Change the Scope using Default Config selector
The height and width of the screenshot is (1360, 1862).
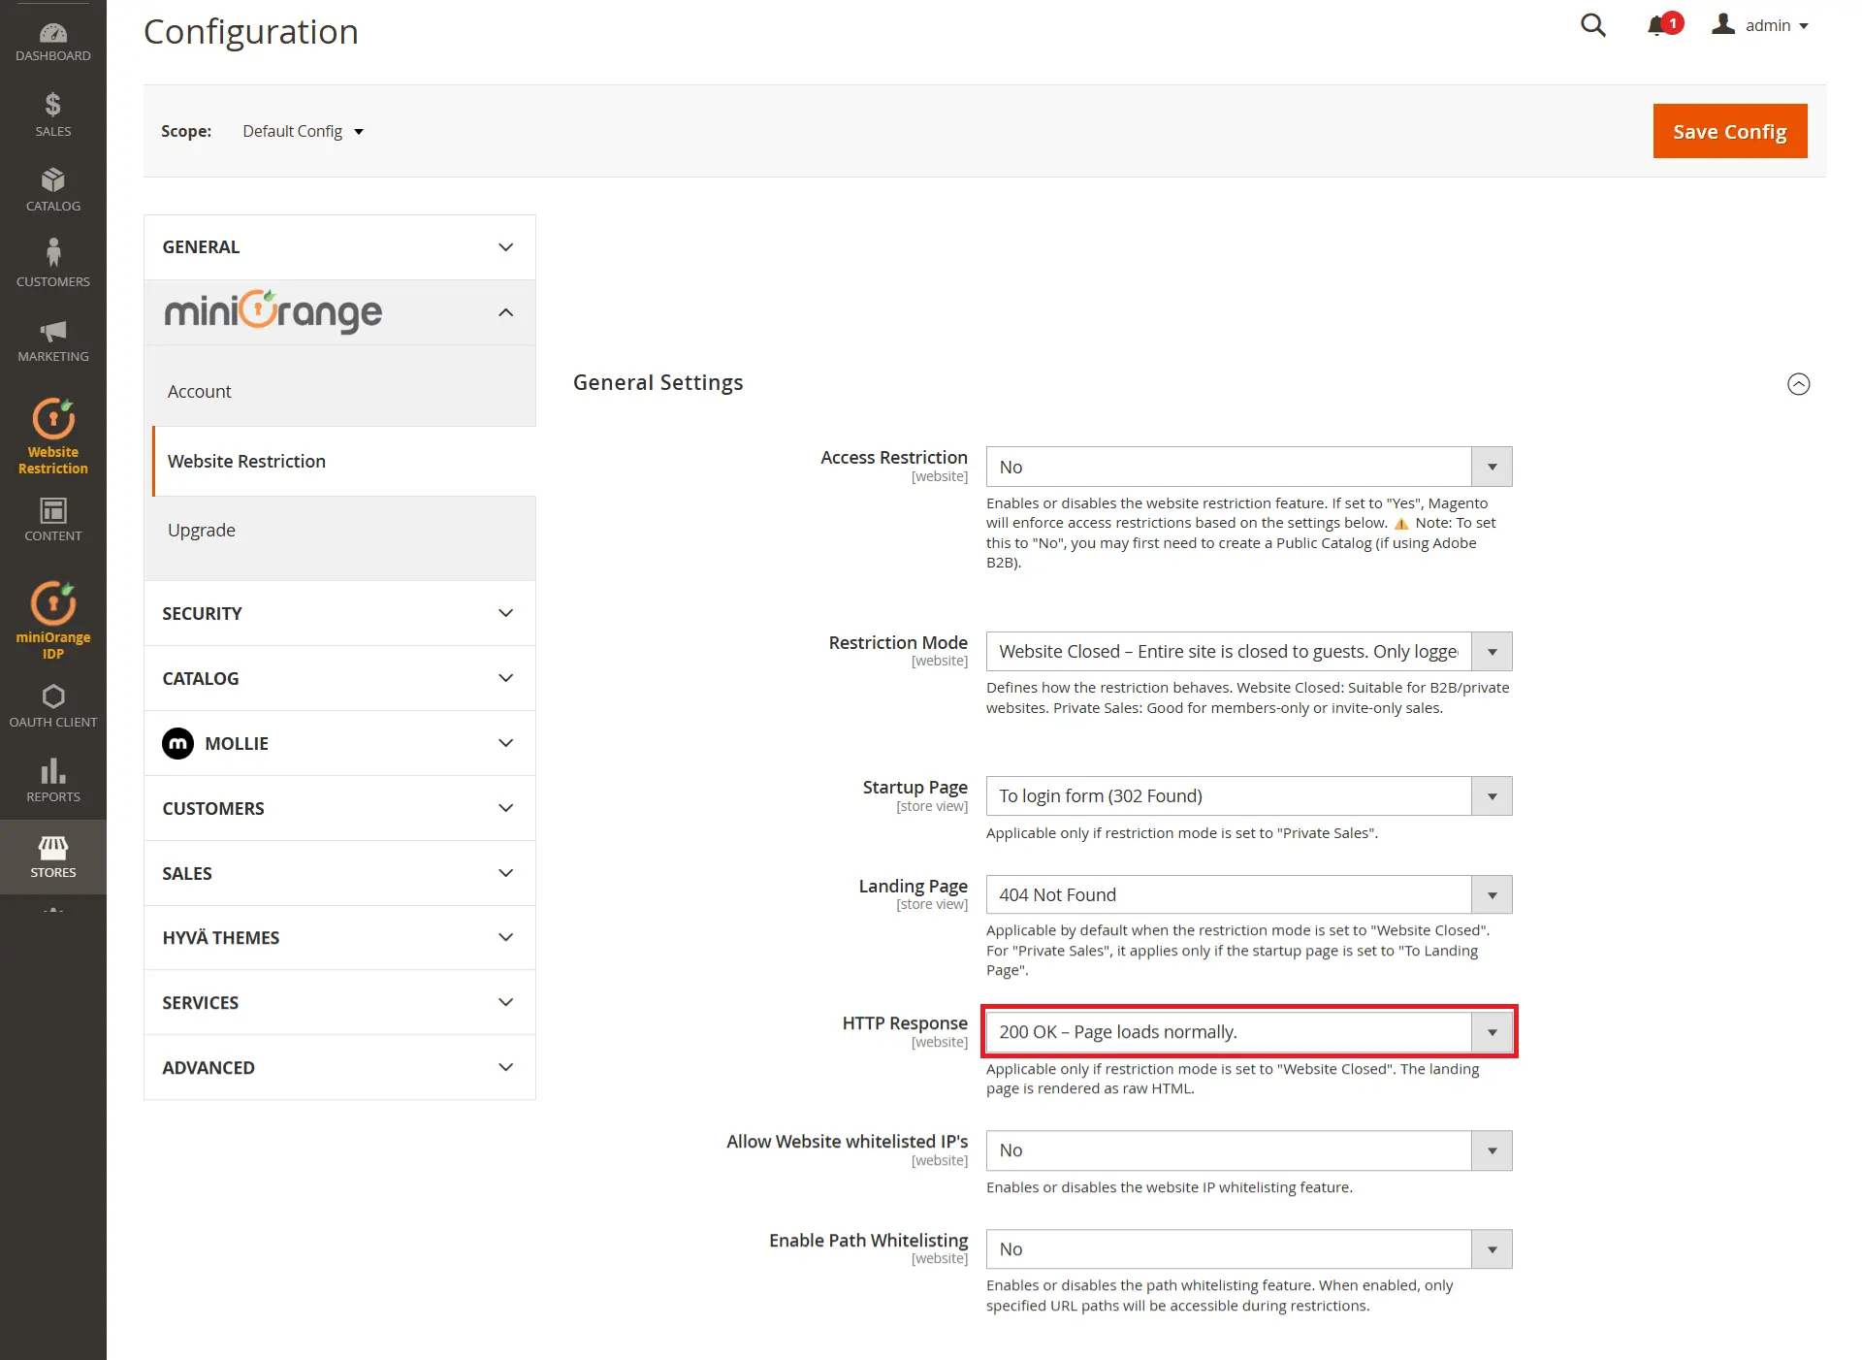point(302,131)
